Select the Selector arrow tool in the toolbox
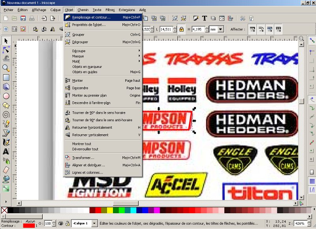 click(6, 41)
